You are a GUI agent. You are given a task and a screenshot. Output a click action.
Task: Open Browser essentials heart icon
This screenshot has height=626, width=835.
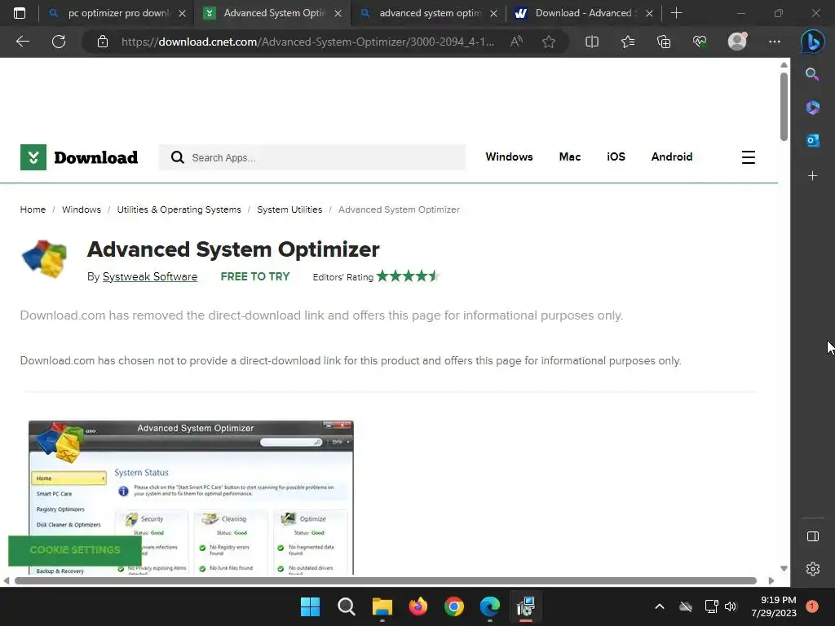[x=699, y=42]
